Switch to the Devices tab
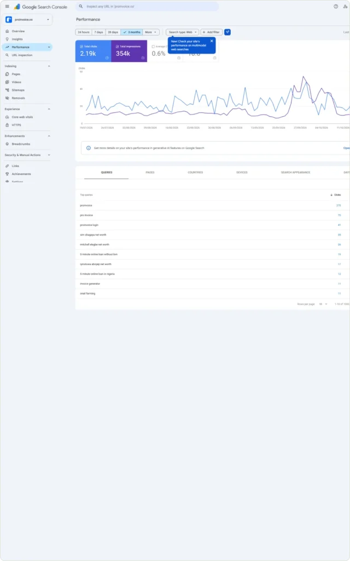 pos(242,173)
